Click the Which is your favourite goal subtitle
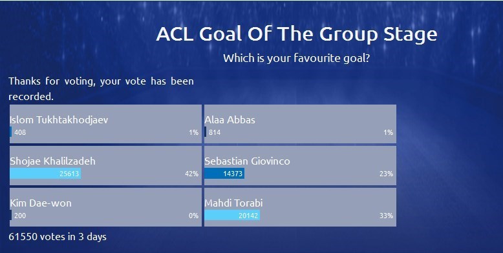Image resolution: width=503 pixels, height=253 pixels. pyautogui.click(x=296, y=58)
